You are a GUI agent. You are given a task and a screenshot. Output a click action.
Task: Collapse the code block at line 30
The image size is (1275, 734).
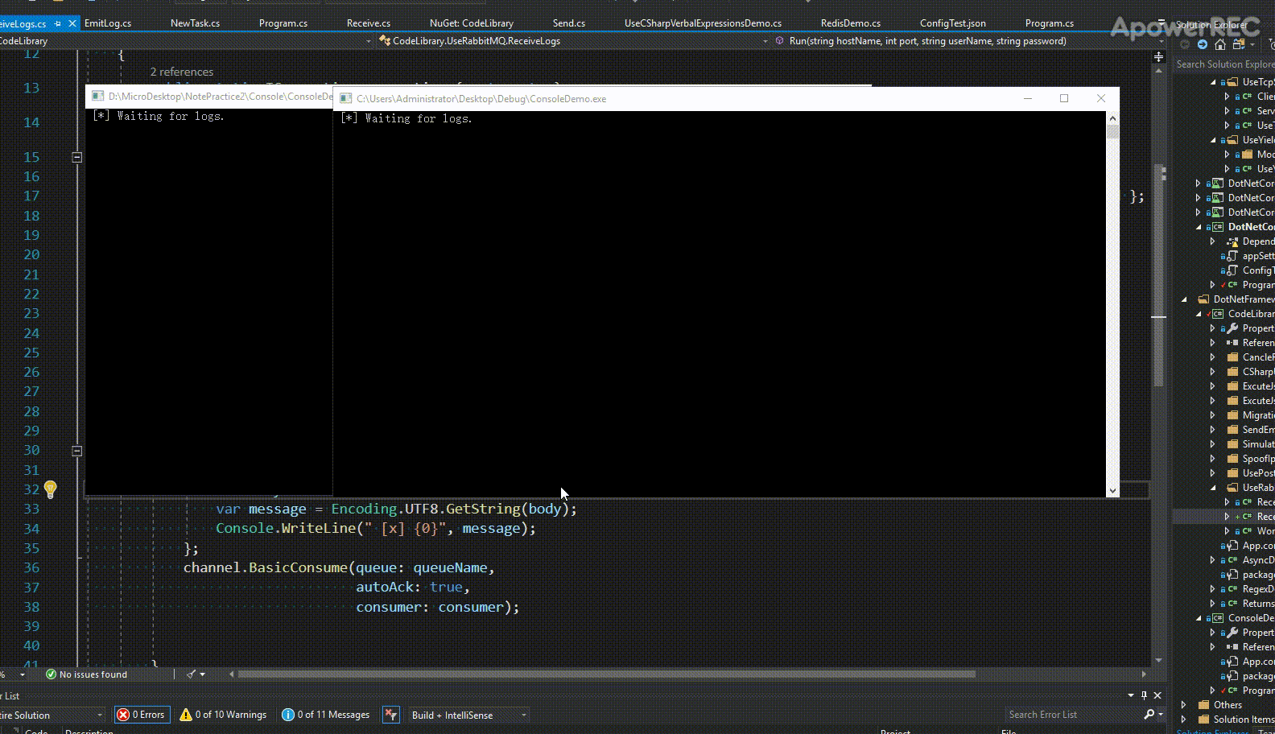(x=77, y=451)
